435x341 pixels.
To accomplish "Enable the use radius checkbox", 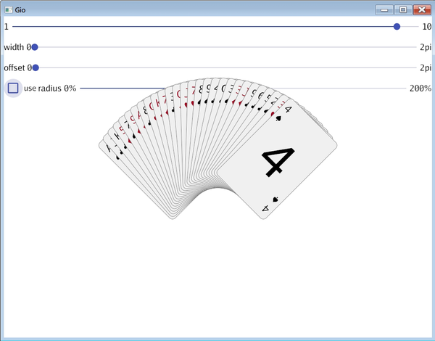I will click(x=13, y=88).
